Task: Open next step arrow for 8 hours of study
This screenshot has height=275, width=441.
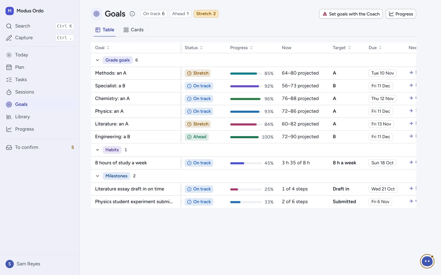Action: pyautogui.click(x=411, y=162)
